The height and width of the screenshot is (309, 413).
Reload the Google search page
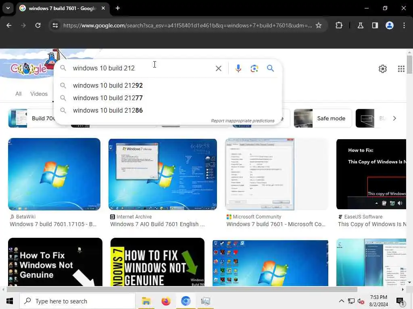[38, 25]
